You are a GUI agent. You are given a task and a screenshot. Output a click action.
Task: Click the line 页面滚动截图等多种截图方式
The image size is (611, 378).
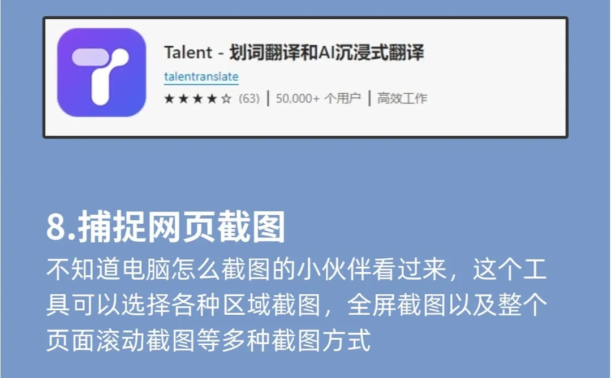coord(208,340)
